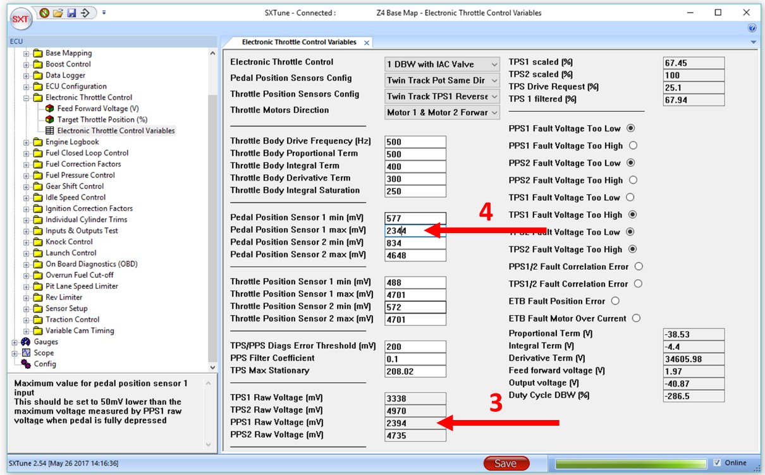Click the red-green disconnect icon in toolbar
The image size is (765, 475).
click(44, 13)
